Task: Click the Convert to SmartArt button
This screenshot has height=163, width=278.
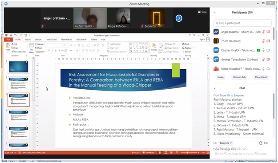Action: pos(117,52)
